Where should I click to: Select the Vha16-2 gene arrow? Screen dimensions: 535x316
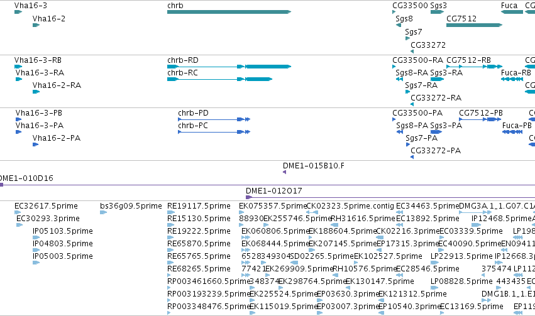(x=36, y=25)
